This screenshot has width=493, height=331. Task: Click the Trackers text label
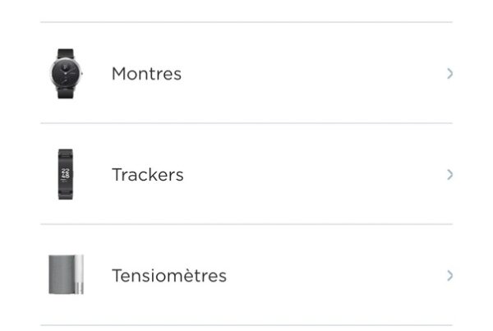(x=147, y=175)
